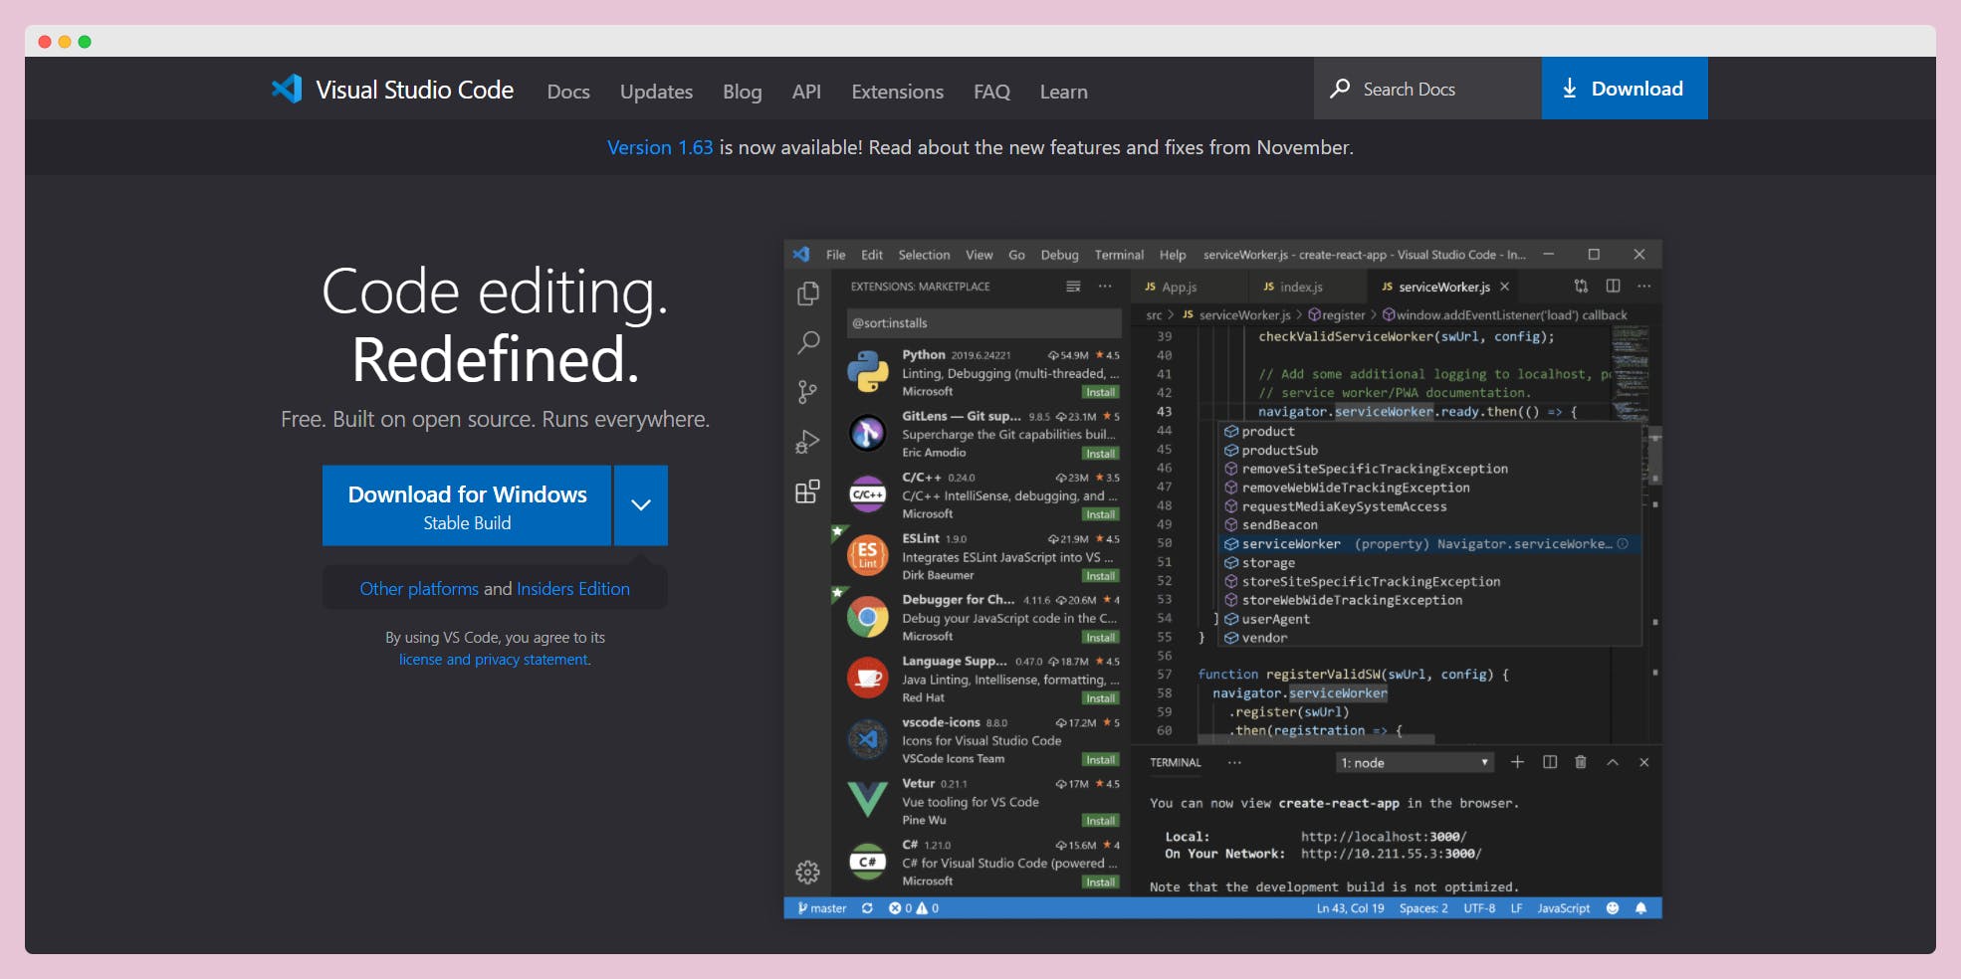The image size is (1961, 979).
Task: Install the ESLint extension
Action: (1100, 576)
